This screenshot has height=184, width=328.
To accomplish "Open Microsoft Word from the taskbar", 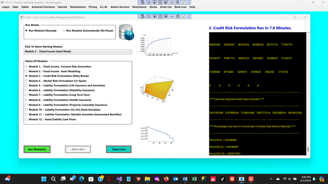I will [185, 179].
